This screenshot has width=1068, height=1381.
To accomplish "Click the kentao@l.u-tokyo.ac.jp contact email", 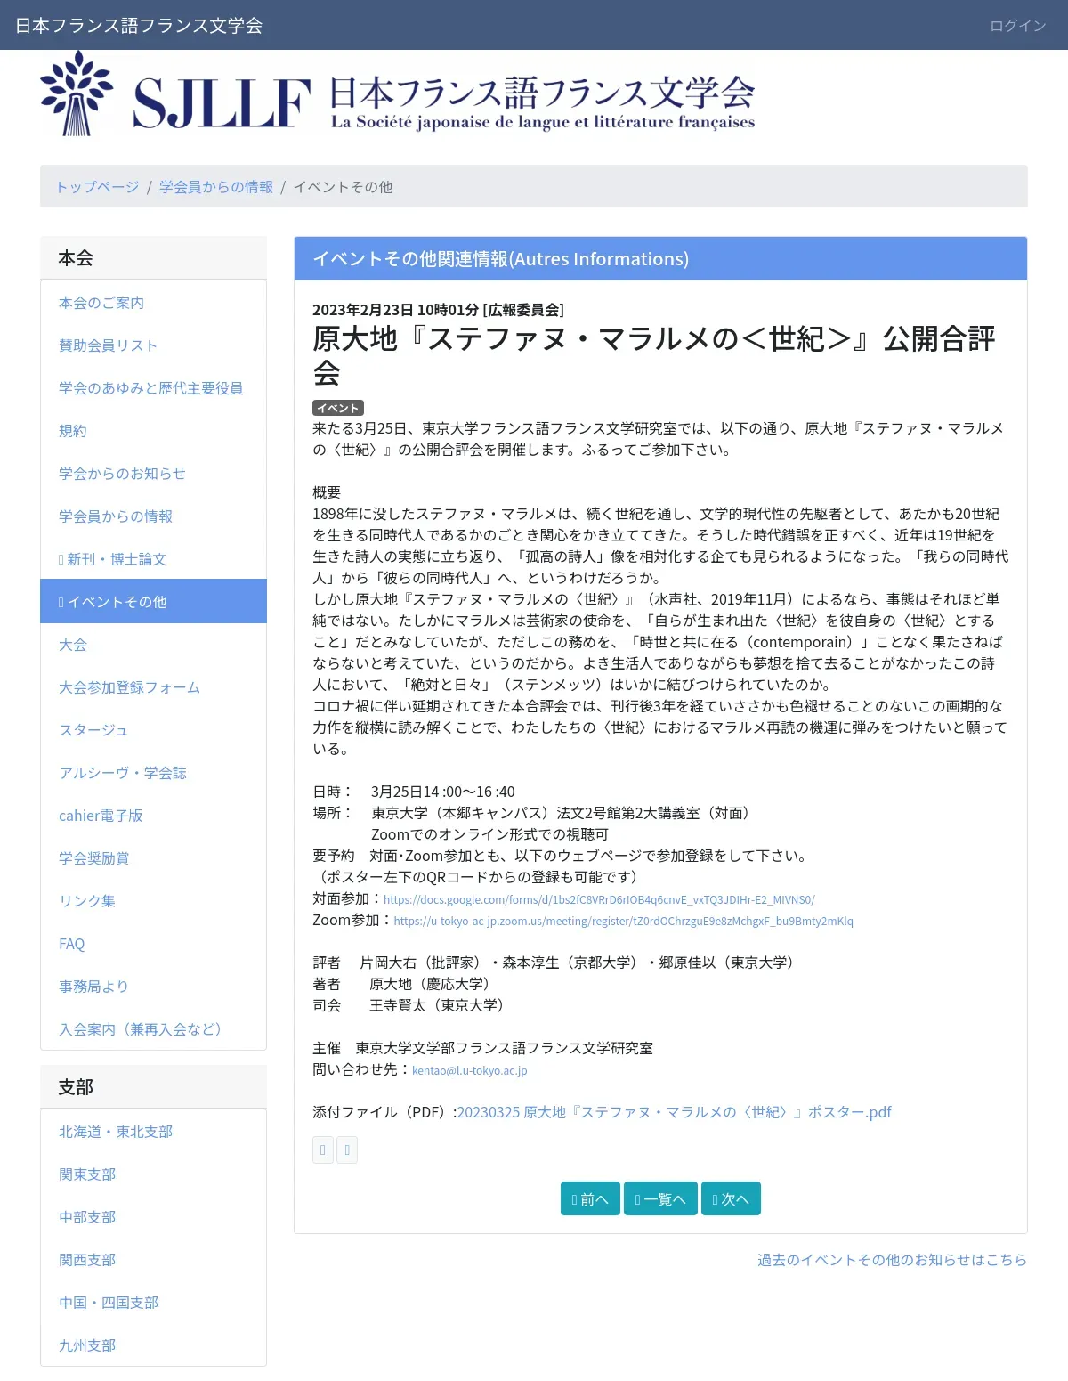I will coord(469,1070).
